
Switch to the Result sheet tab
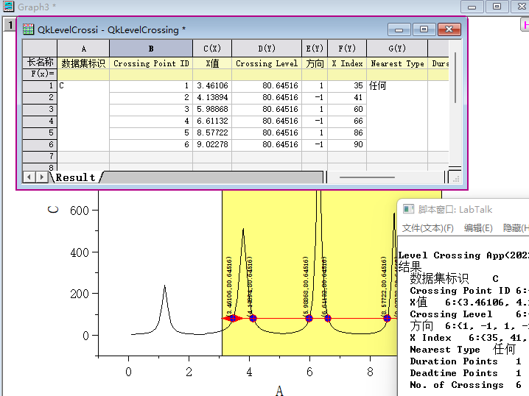click(x=76, y=177)
